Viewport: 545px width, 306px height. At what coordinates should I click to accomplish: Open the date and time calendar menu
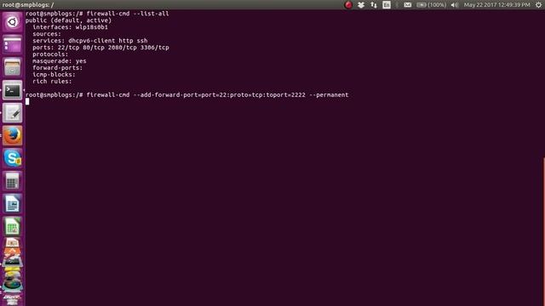click(x=496, y=5)
